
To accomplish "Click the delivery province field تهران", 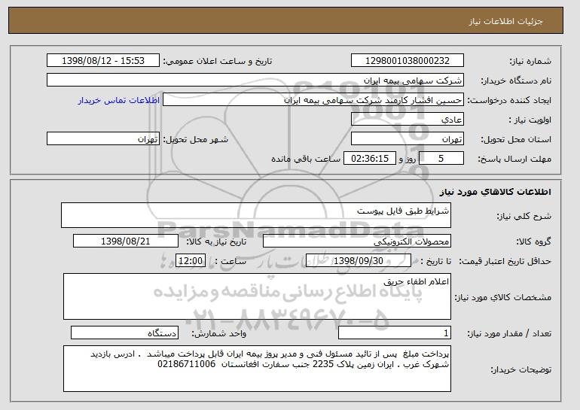I will 408,139.
